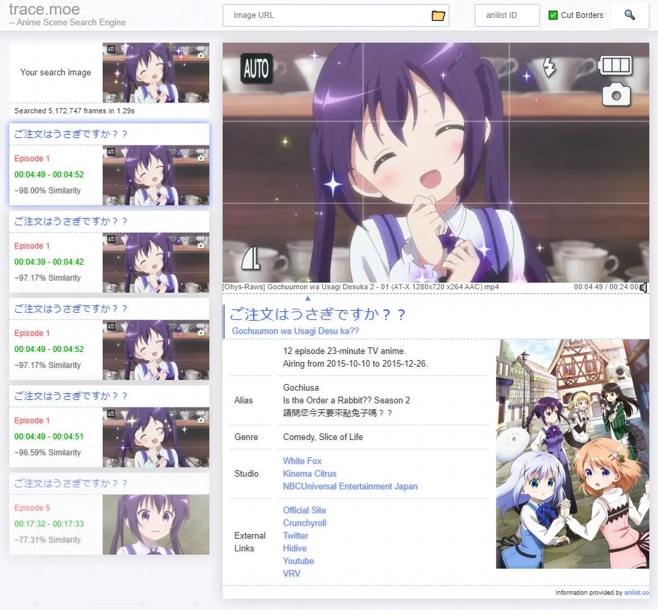This screenshot has height=610, width=658.
Task: Click the battery icon in video preview
Action: 615,66
